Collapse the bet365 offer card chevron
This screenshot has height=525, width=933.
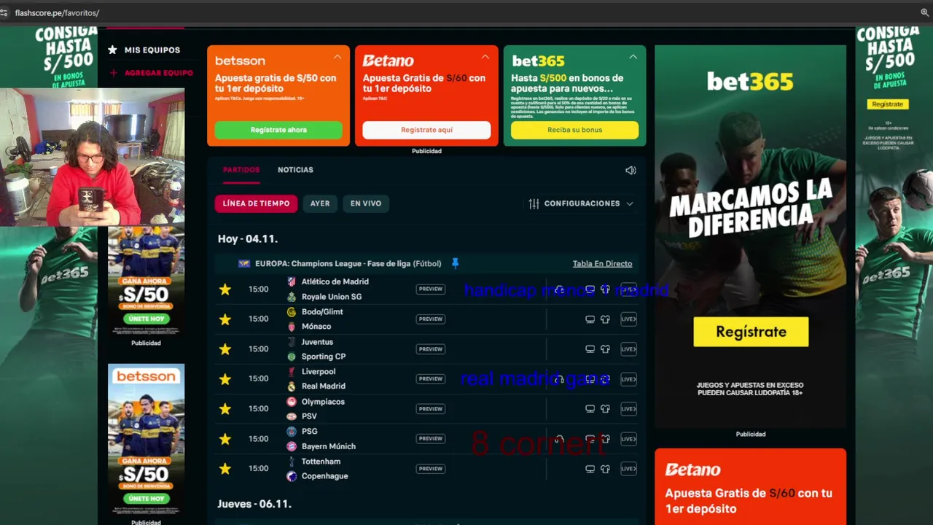633,57
